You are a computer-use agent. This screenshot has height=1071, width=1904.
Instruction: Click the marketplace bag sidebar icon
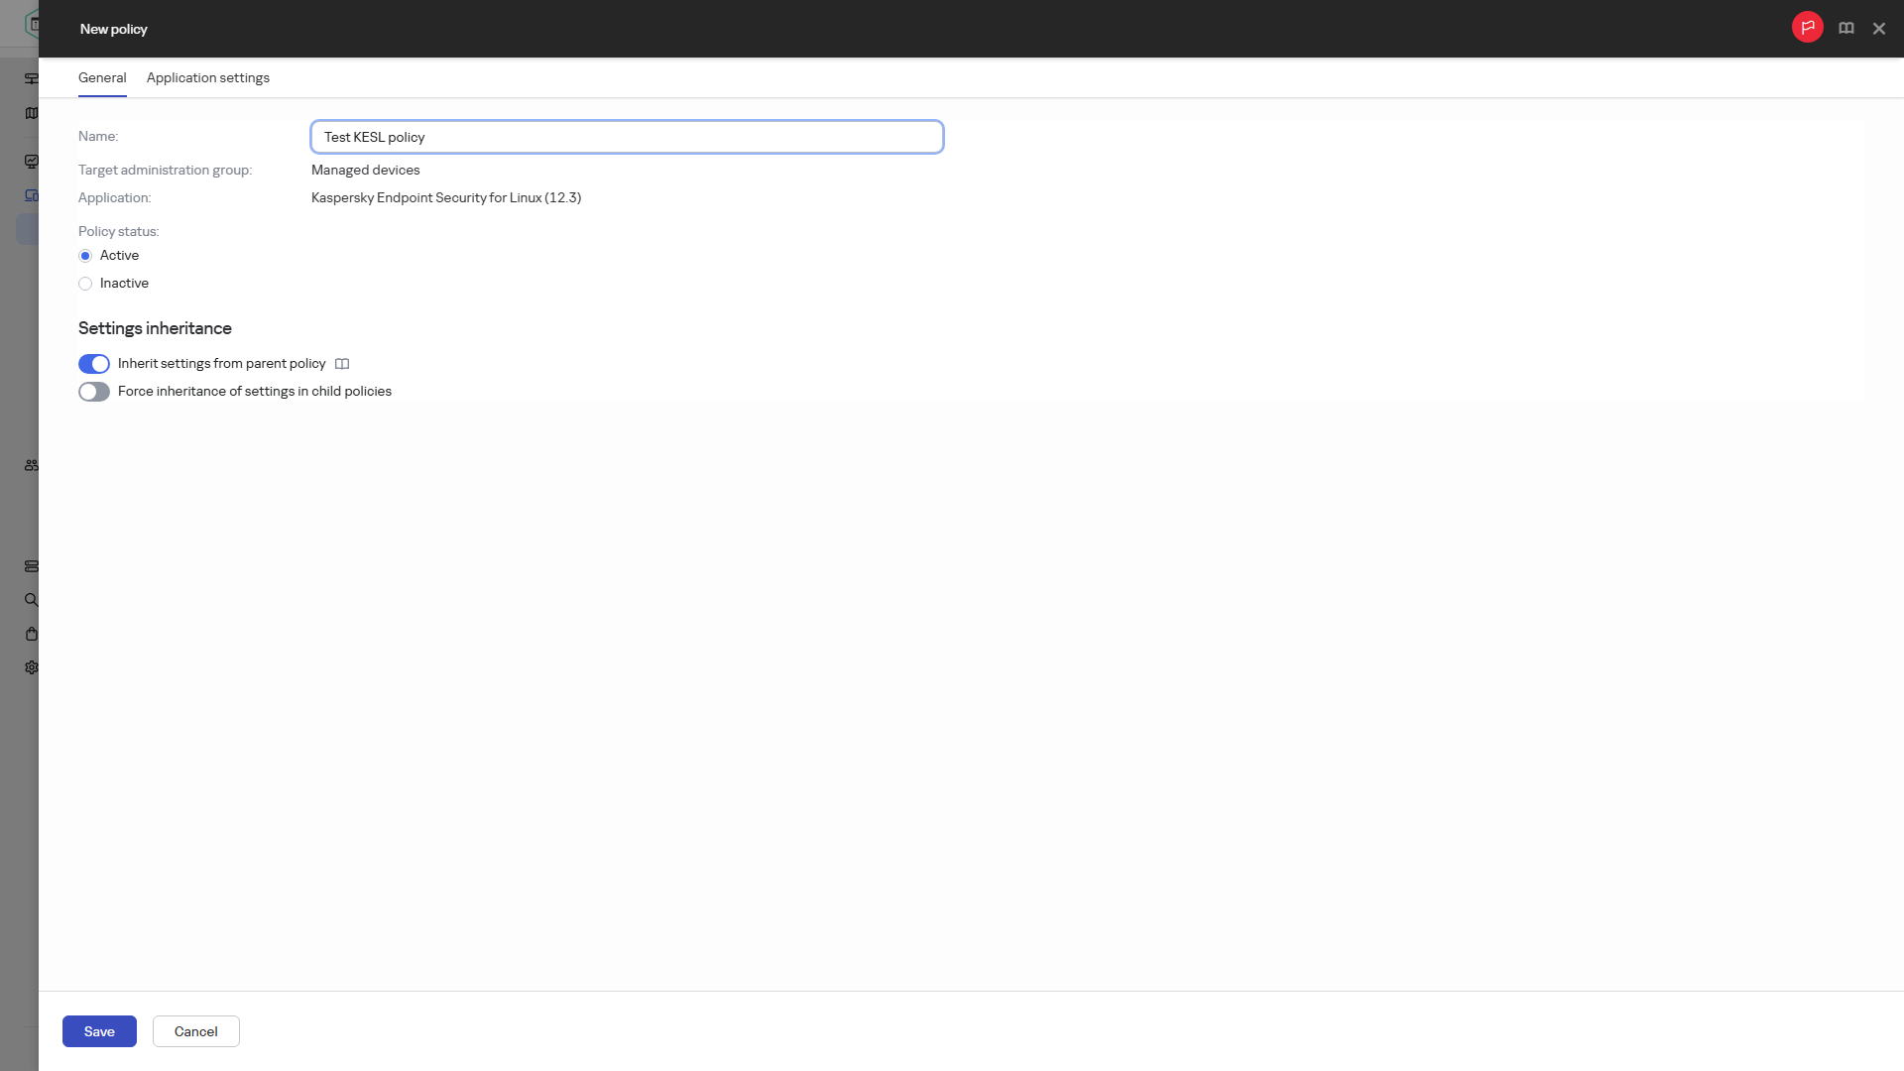(32, 634)
